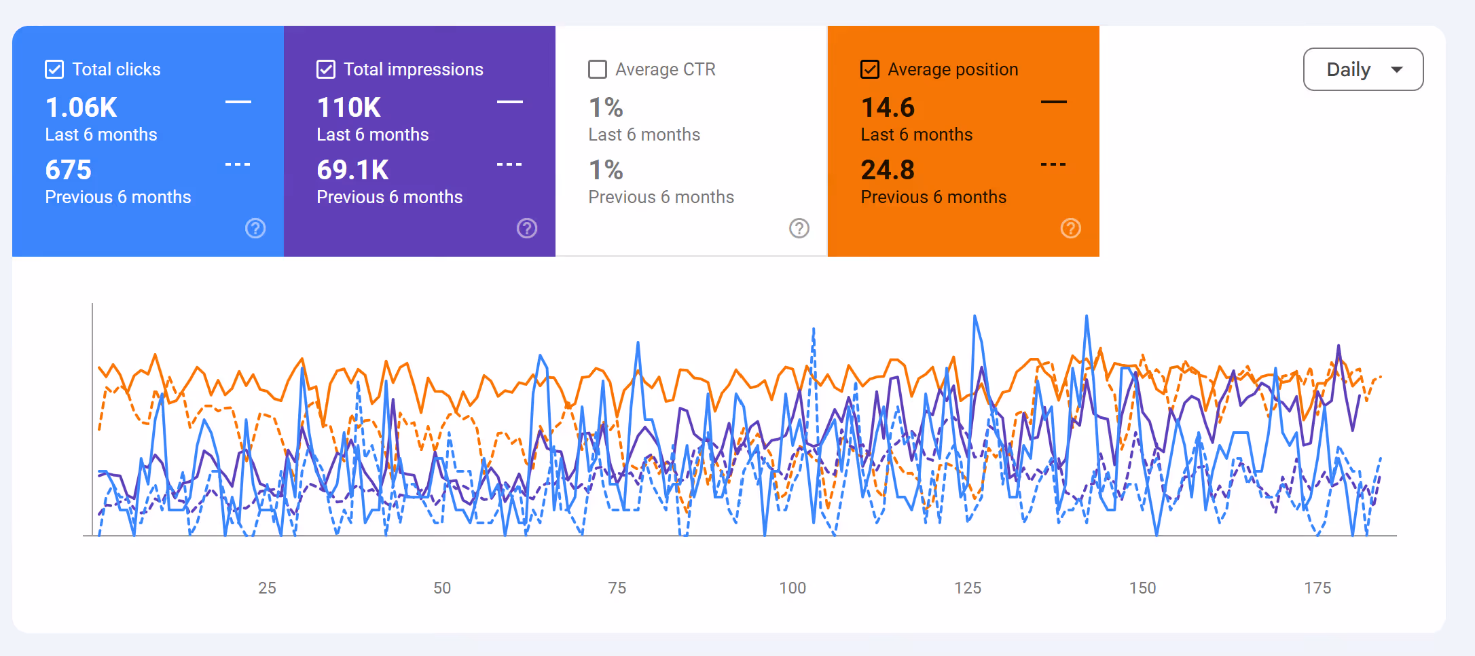Open help icon on Total impressions card
Viewport: 1475px width, 656px height.
(527, 228)
